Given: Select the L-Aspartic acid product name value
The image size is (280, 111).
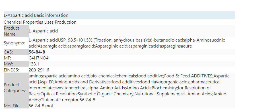Looking at the screenshot, I should 43,31.
